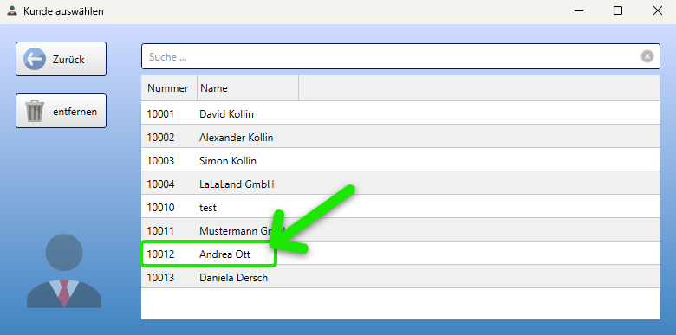Select customer number 10003
Image resolution: width=676 pixels, height=335 pixels.
pos(160,161)
